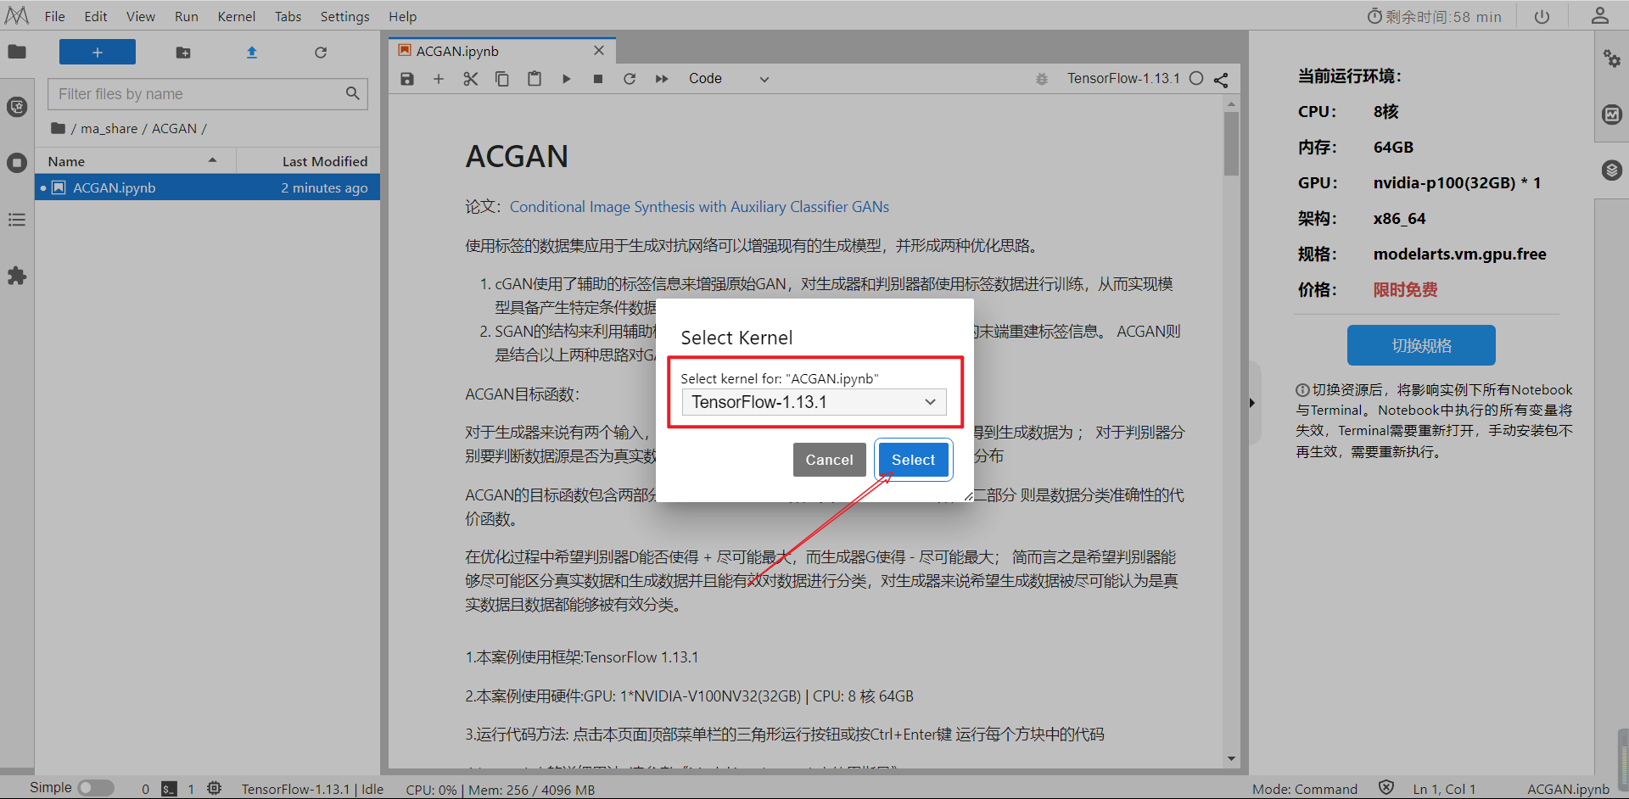The height and width of the screenshot is (799, 1629).
Task: Click the filter files by name field
Action: pos(208,94)
